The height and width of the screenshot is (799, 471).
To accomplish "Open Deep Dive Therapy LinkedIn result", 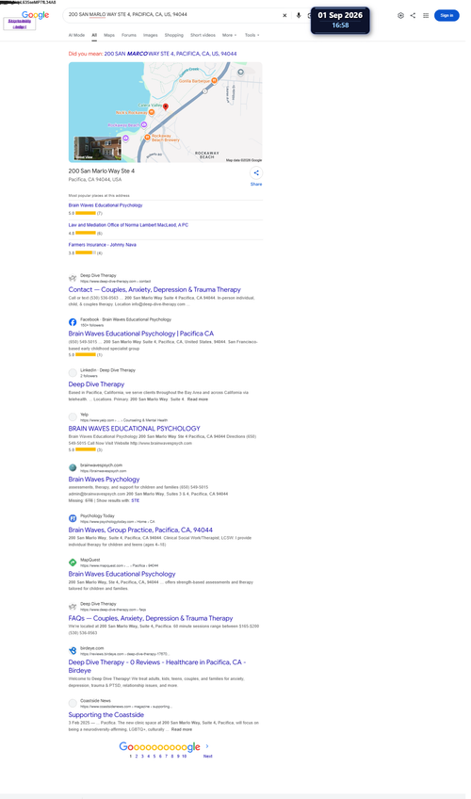I will pyautogui.click(x=96, y=384).
